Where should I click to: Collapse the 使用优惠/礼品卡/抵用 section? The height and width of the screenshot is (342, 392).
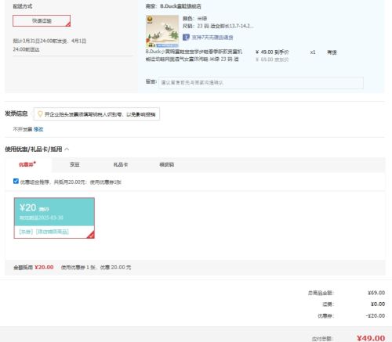(x=67, y=149)
